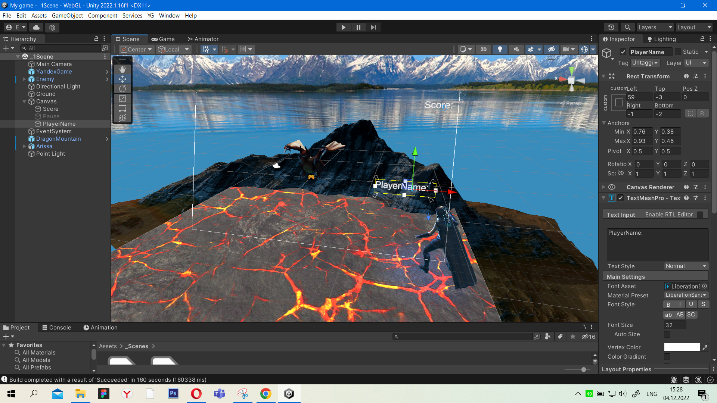This screenshot has height=403, width=717.
Task: Click the Font Size input field
Action: click(674, 325)
